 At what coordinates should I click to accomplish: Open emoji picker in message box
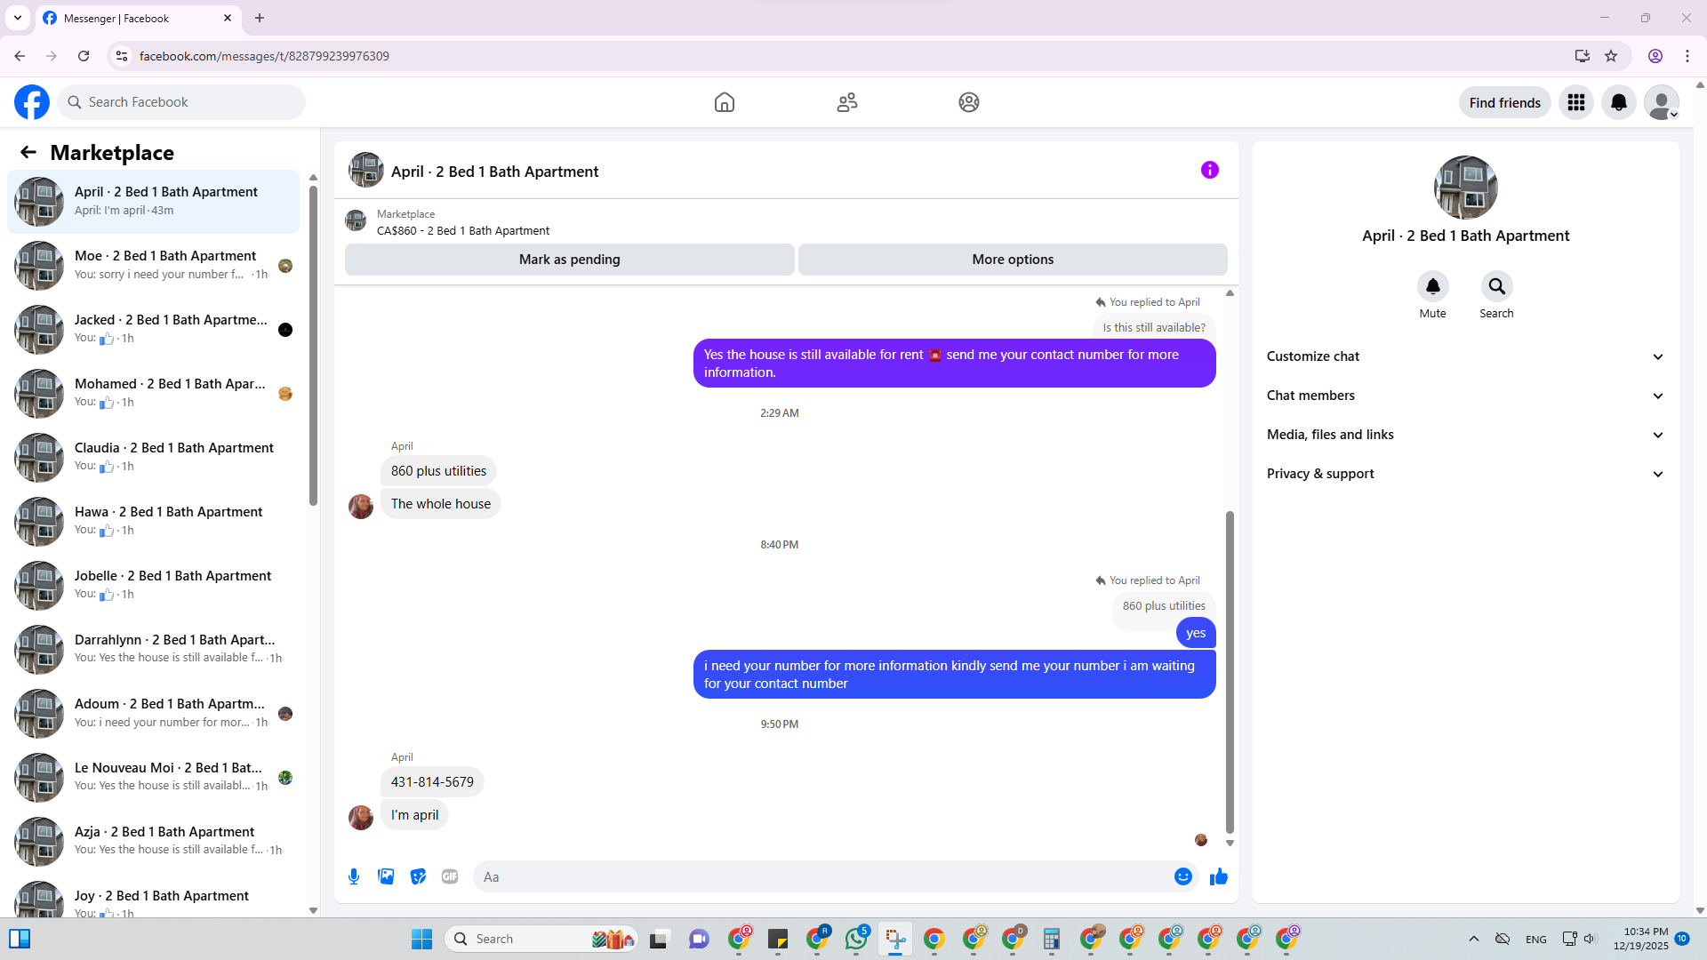1182,876
